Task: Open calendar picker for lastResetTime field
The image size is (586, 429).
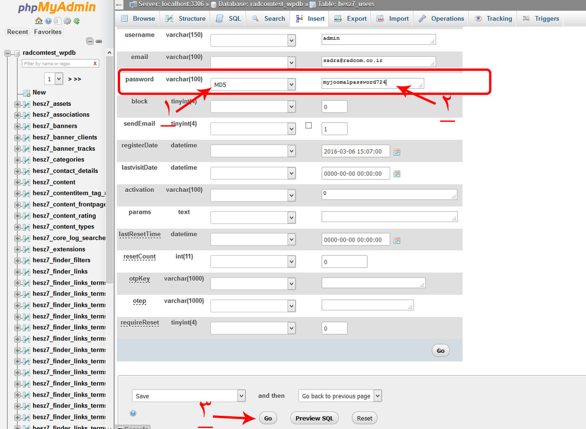Action: [x=397, y=240]
